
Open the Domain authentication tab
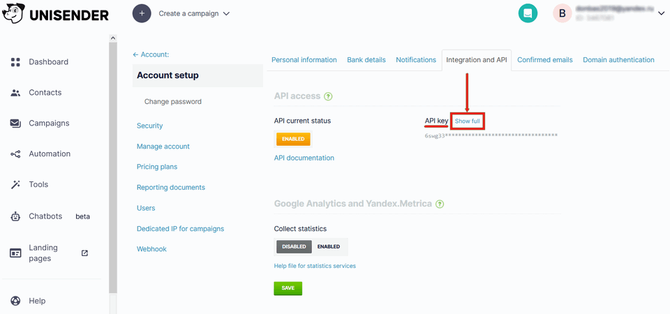pos(618,60)
